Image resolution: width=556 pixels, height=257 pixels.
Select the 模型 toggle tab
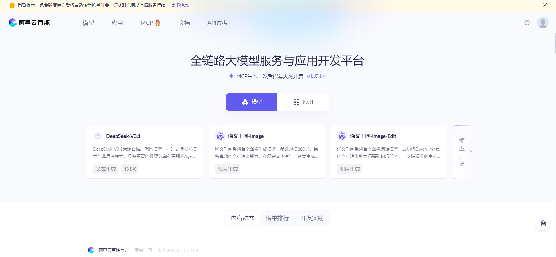[252, 102]
